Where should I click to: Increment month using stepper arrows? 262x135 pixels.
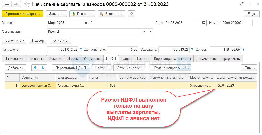tap(91, 21)
